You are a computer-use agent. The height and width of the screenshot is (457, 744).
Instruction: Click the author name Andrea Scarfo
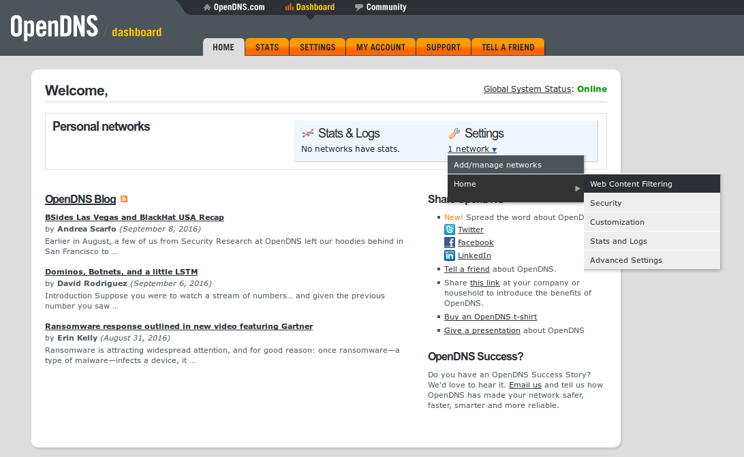87,229
